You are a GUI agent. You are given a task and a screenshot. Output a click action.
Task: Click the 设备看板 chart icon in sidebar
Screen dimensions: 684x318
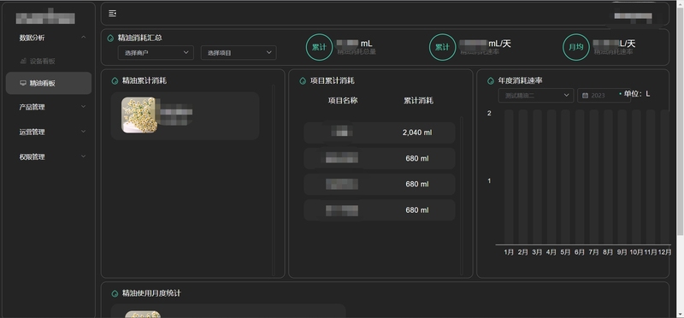pyautogui.click(x=23, y=61)
